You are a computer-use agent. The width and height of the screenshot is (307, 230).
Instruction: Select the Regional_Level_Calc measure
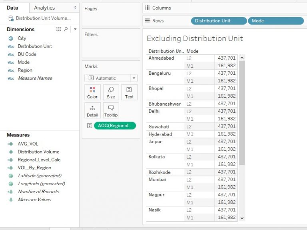[x=39, y=160]
